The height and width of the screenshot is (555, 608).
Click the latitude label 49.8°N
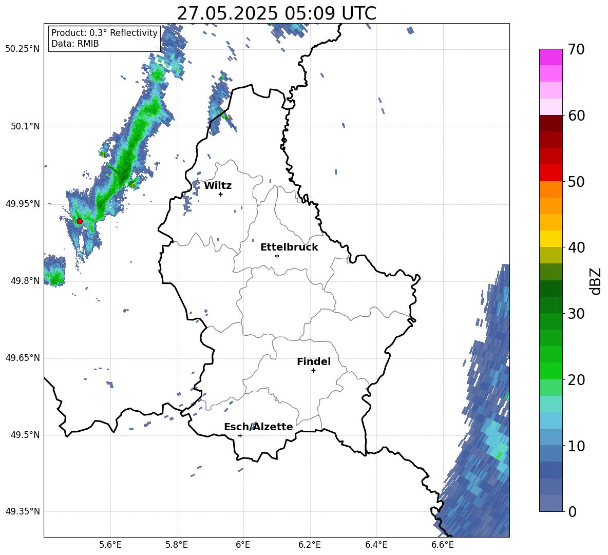pos(25,281)
